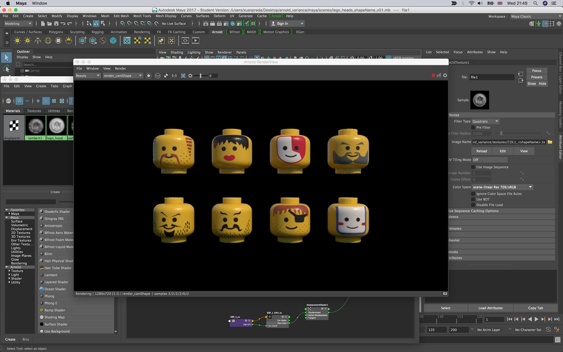Stop the render with red square button
The image size is (563, 352).
coord(433,75)
